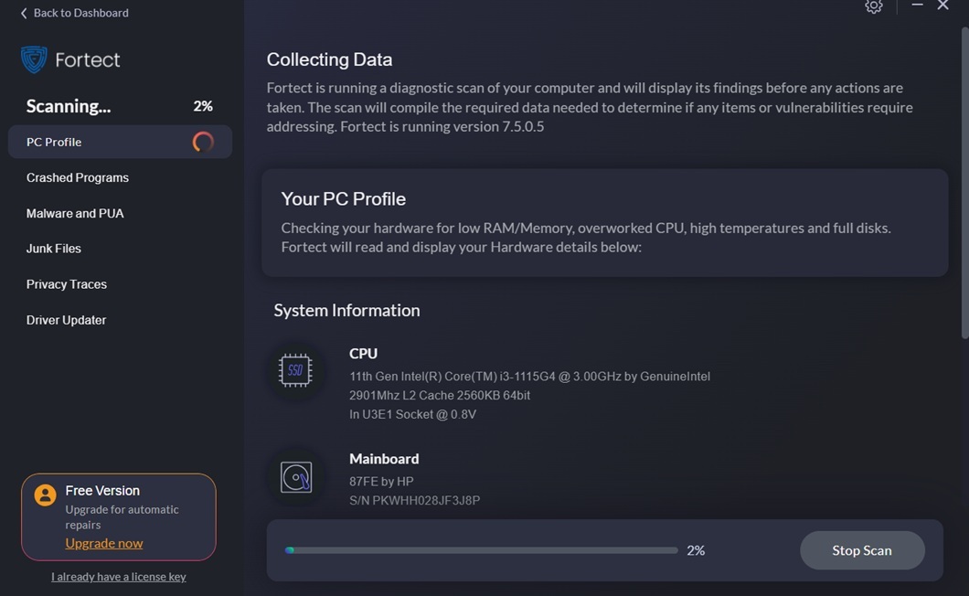
Task: Click the 11th Gen Intel Core CPU line
Action: point(529,377)
